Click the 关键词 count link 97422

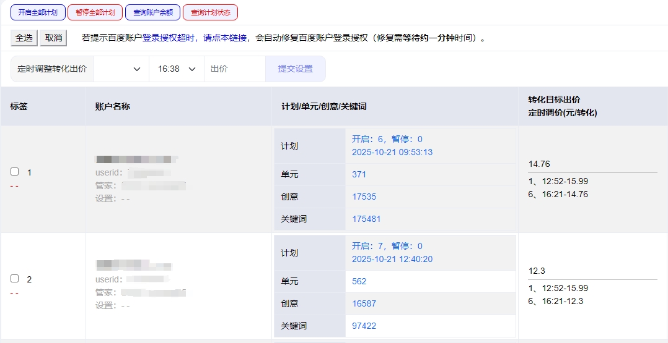click(x=364, y=326)
